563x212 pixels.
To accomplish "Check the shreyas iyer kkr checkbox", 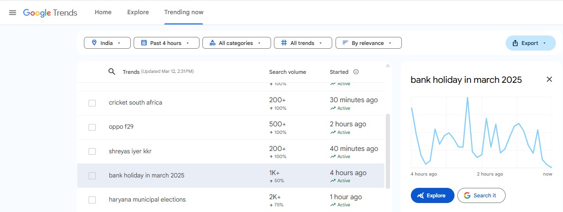I will click(x=92, y=151).
